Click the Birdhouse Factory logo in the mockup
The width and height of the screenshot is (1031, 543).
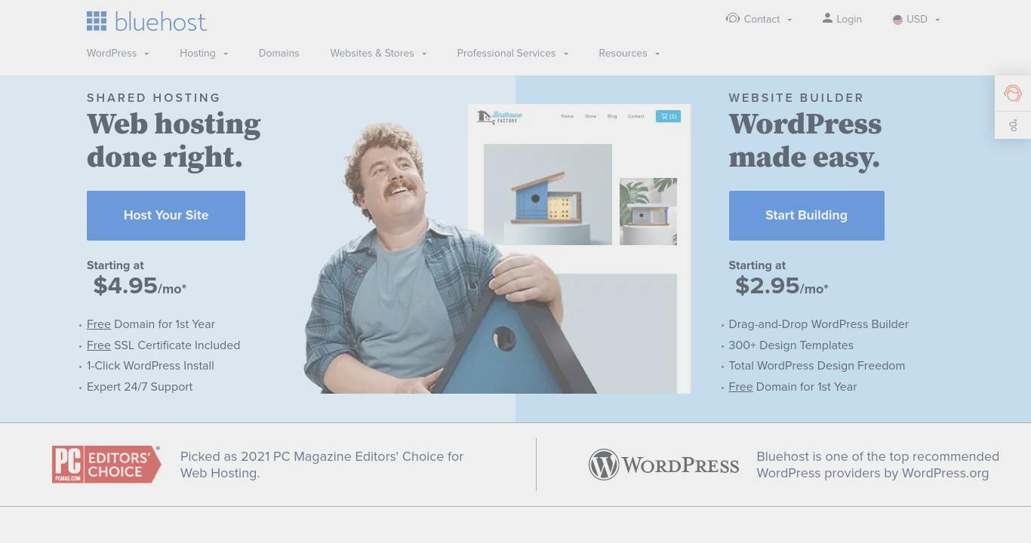[x=500, y=116]
